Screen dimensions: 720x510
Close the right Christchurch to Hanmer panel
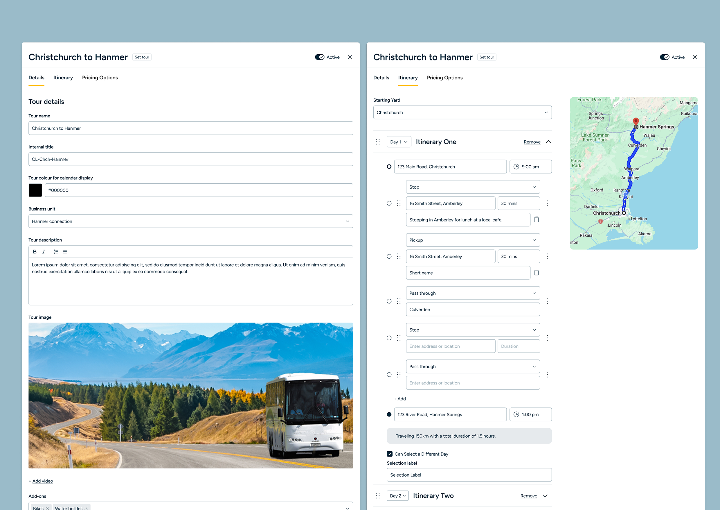click(694, 57)
